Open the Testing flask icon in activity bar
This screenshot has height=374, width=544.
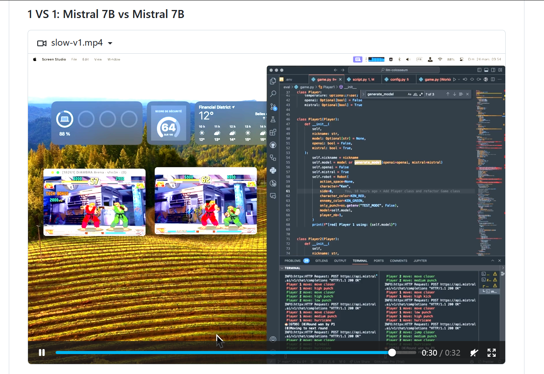273,119
